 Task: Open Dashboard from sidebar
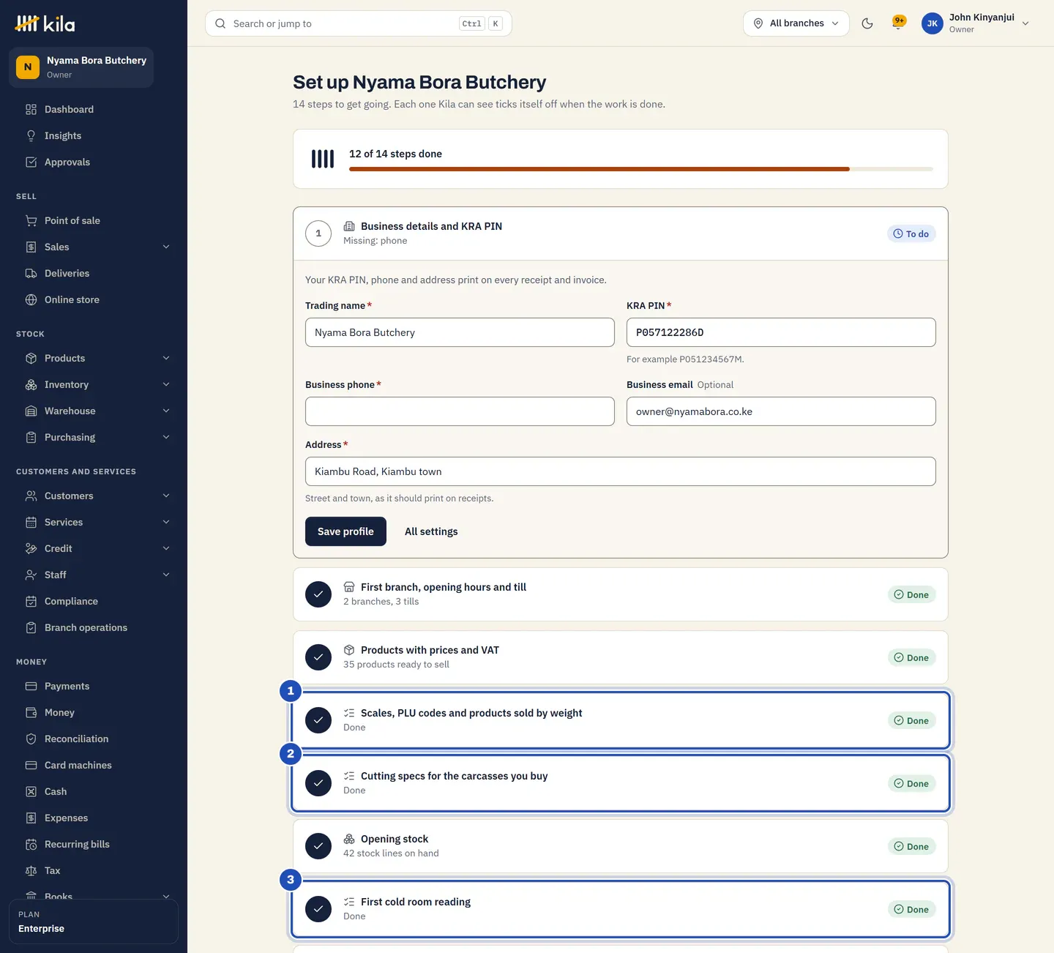pos(94,109)
